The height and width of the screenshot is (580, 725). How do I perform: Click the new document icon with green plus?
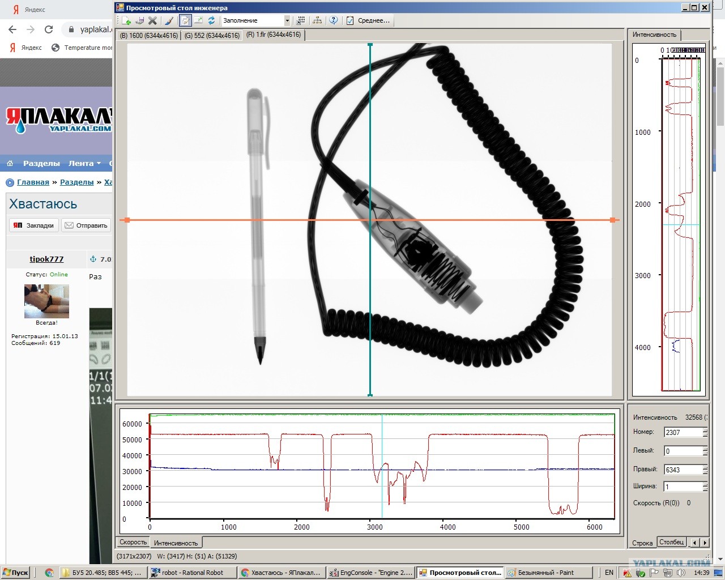tap(126, 20)
